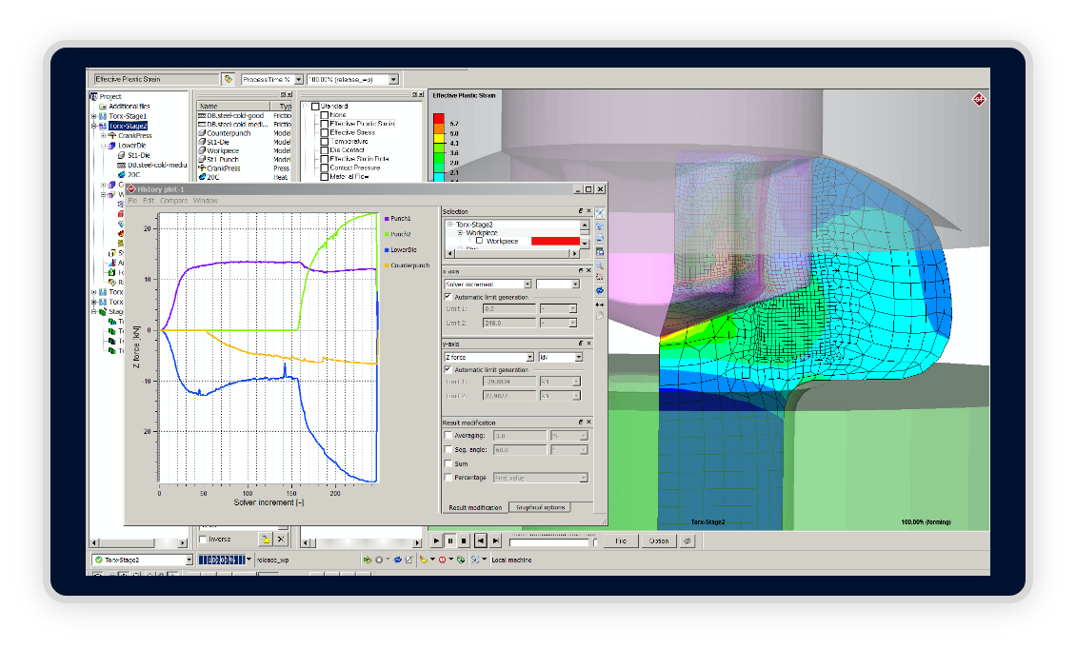Toggle the Workpiece checkbox in Selection panel

click(x=479, y=242)
